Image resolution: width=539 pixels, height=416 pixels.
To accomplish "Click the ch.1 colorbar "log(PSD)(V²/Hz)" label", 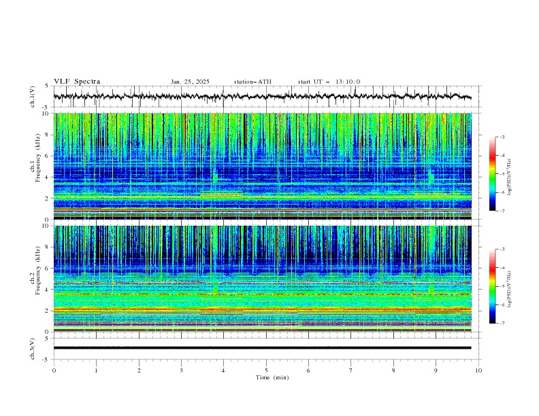I will pos(510,177).
